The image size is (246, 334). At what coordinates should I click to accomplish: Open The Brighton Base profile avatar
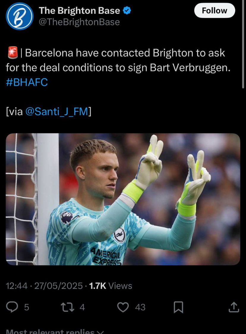pos(20,16)
